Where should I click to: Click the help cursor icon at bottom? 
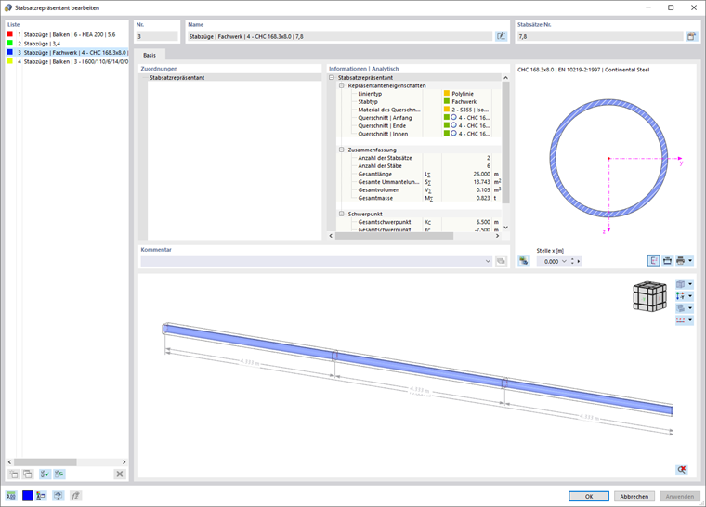(59, 496)
